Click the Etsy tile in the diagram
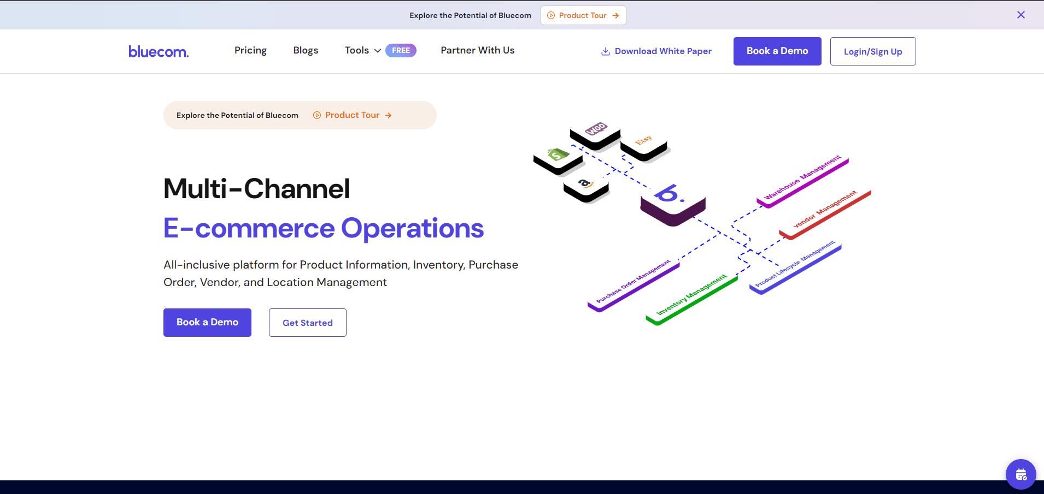 click(643, 145)
